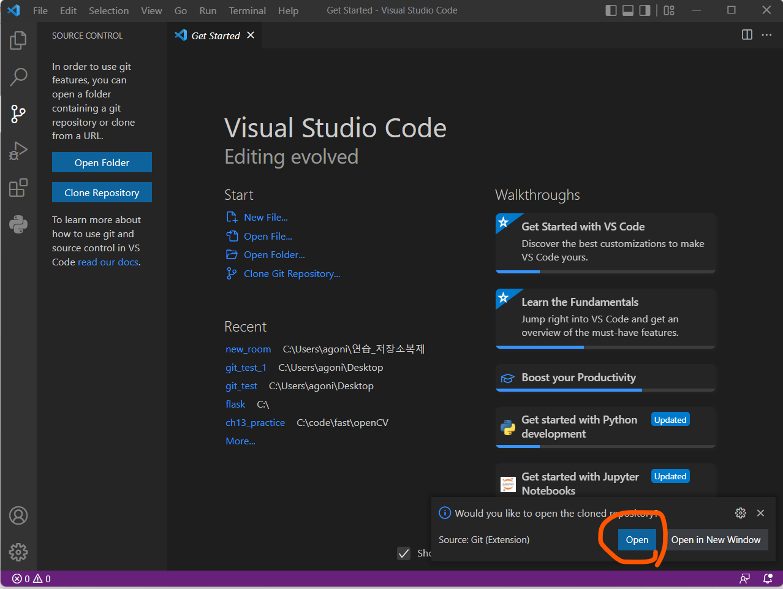Open the Python activity bar icon
783x589 pixels.
18,224
